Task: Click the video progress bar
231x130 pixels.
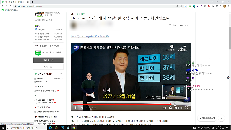Action: (x=131, y=104)
